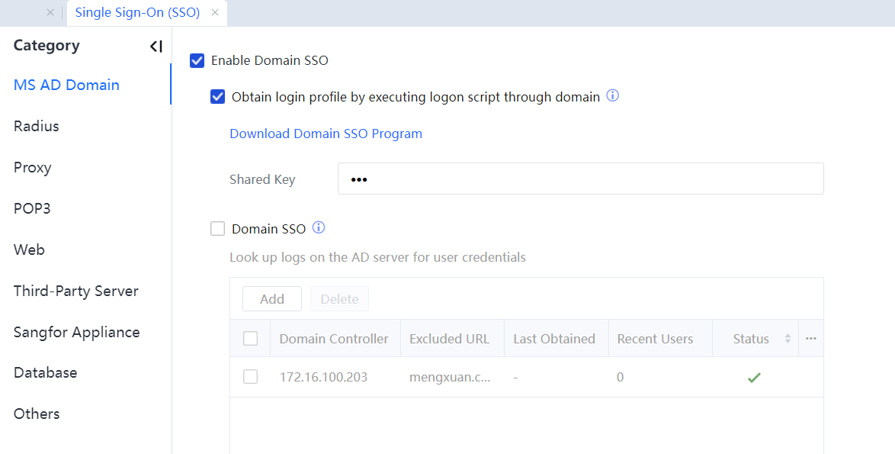Sort table by Status column arrows

788,339
